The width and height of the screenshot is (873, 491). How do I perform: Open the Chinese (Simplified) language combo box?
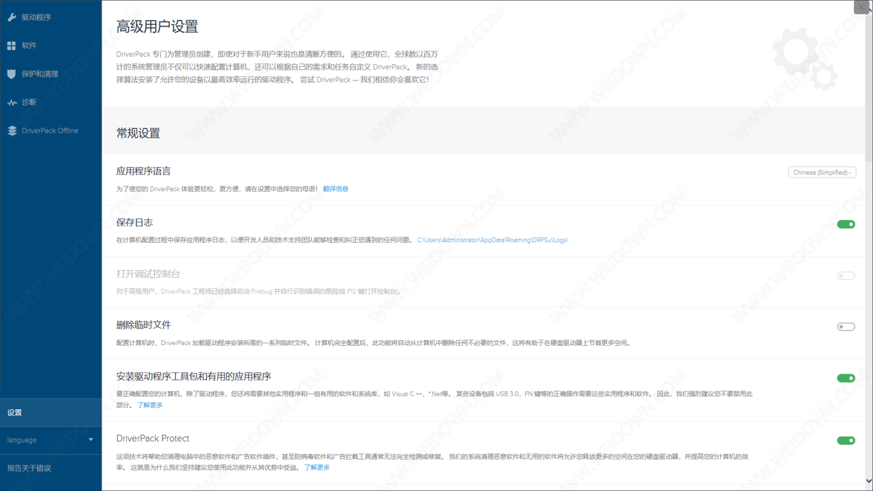(x=822, y=173)
